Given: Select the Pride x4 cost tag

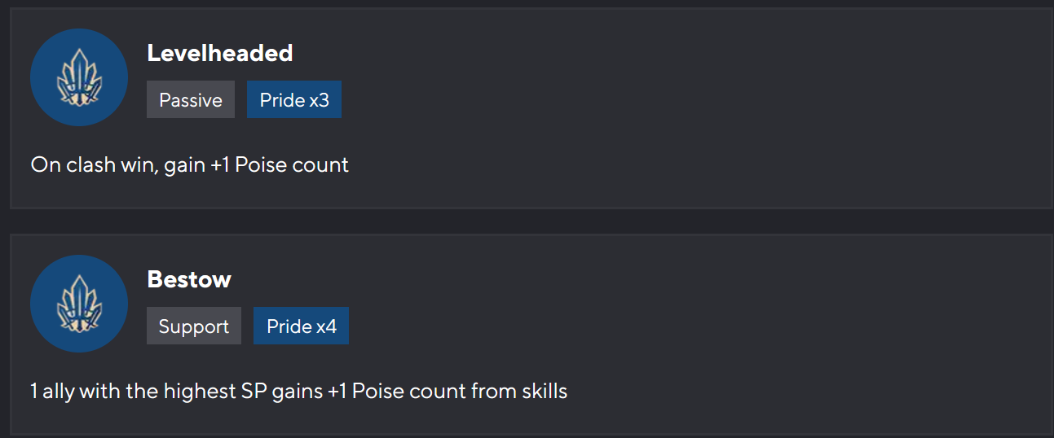Looking at the screenshot, I should tap(301, 326).
